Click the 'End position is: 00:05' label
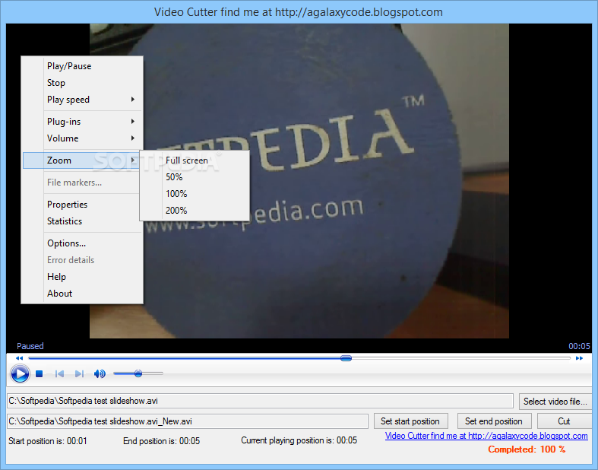598x470 pixels. point(161,441)
